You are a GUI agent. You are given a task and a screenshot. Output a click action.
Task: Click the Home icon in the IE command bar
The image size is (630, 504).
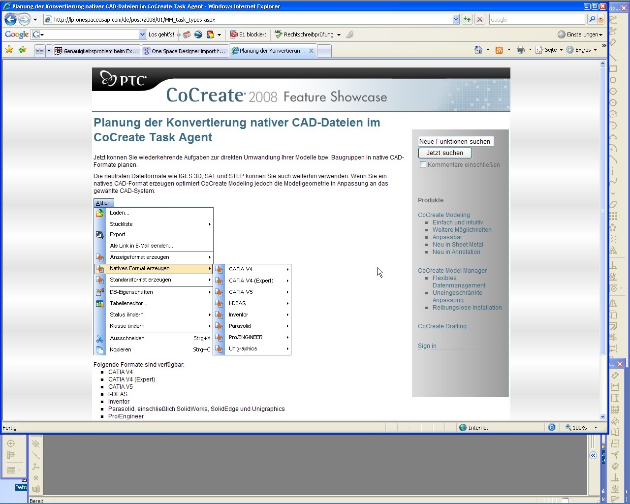coord(478,50)
